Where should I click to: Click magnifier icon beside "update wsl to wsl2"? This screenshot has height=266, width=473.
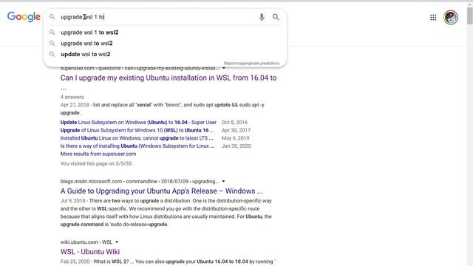click(52, 54)
